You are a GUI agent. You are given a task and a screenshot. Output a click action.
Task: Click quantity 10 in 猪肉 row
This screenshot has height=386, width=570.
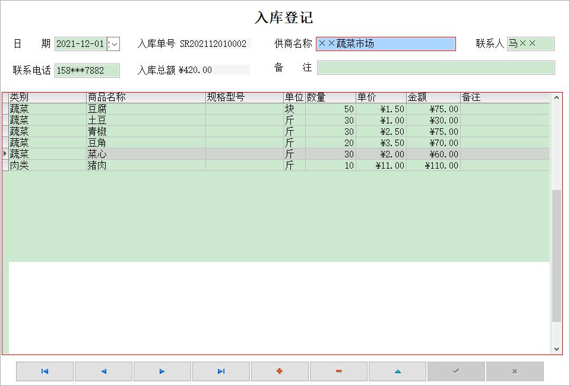click(331, 165)
